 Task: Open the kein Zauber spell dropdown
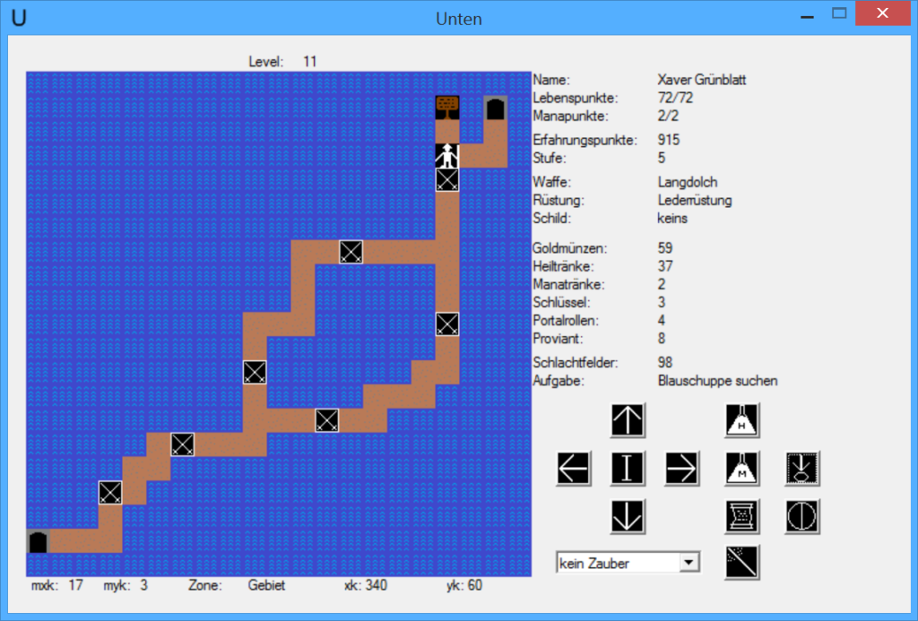619,563
